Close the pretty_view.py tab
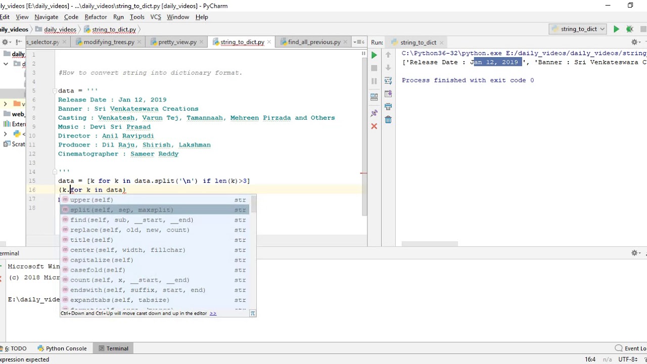 click(x=202, y=42)
